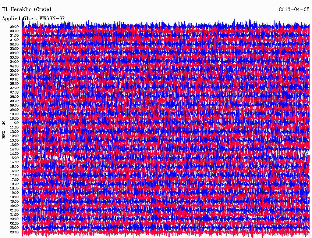Select the 15:30 time label

pos(14,162)
